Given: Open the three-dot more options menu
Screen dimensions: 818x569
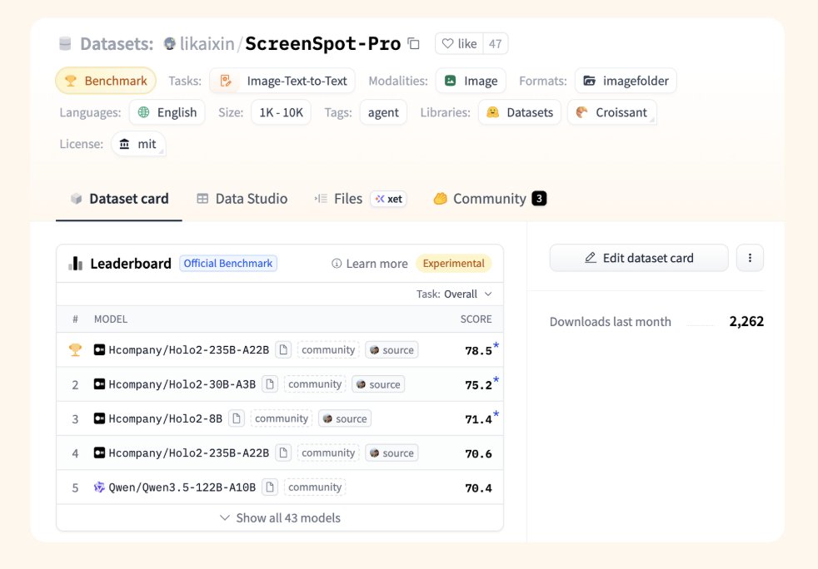Looking at the screenshot, I should coord(750,258).
